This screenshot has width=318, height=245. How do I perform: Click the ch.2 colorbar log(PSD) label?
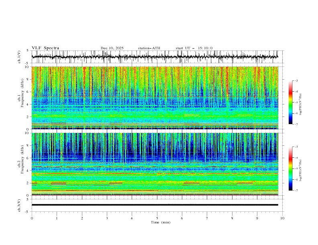(x=301, y=171)
